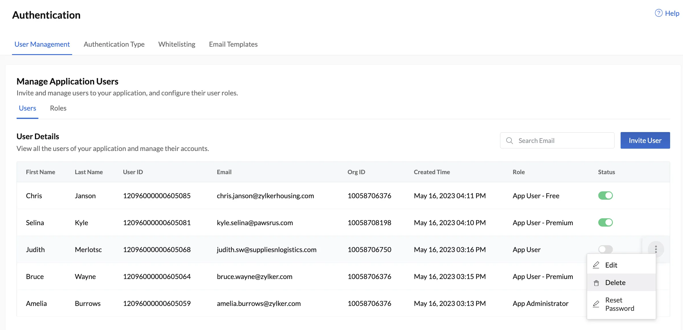683x330 pixels.
Task: Enable Judith Merlotsc's status toggle
Action: pos(605,249)
